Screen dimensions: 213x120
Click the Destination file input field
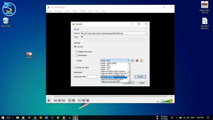click(110, 77)
